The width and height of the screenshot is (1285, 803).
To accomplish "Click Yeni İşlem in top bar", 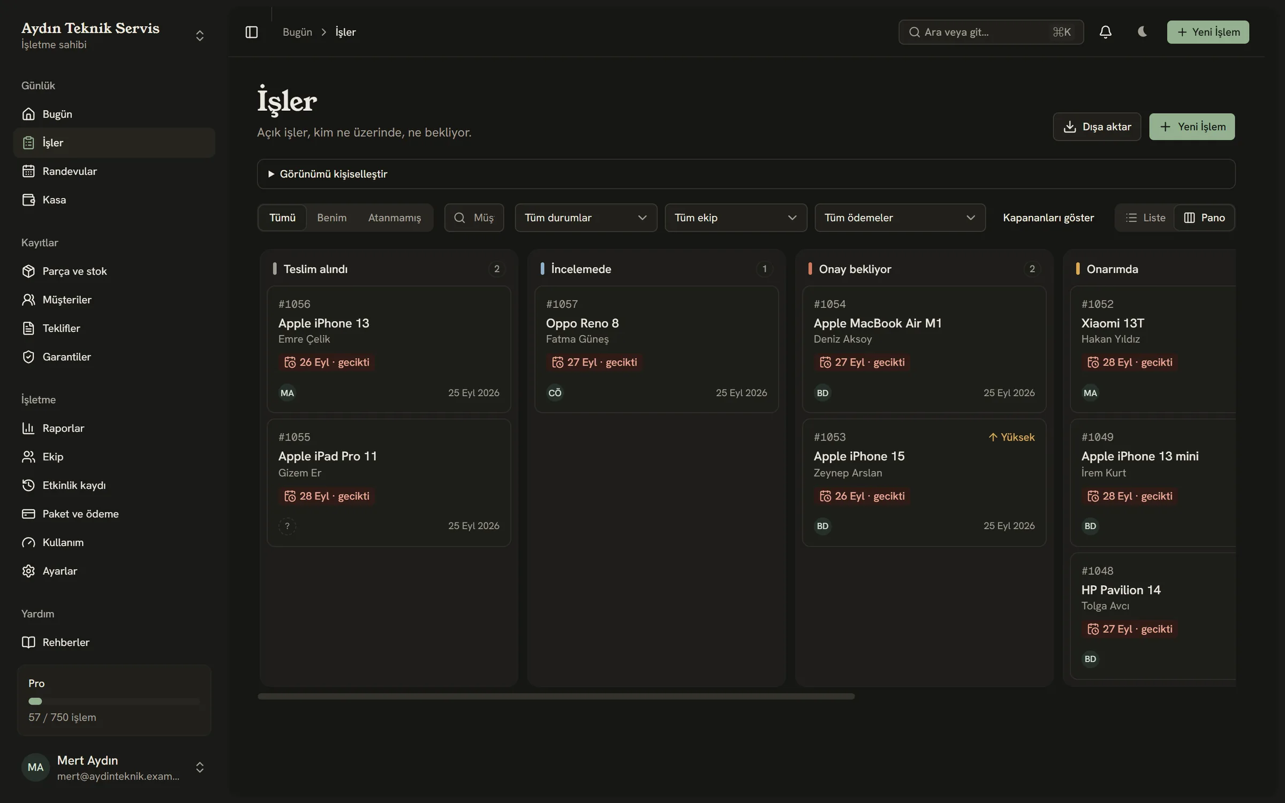I will (x=1208, y=32).
